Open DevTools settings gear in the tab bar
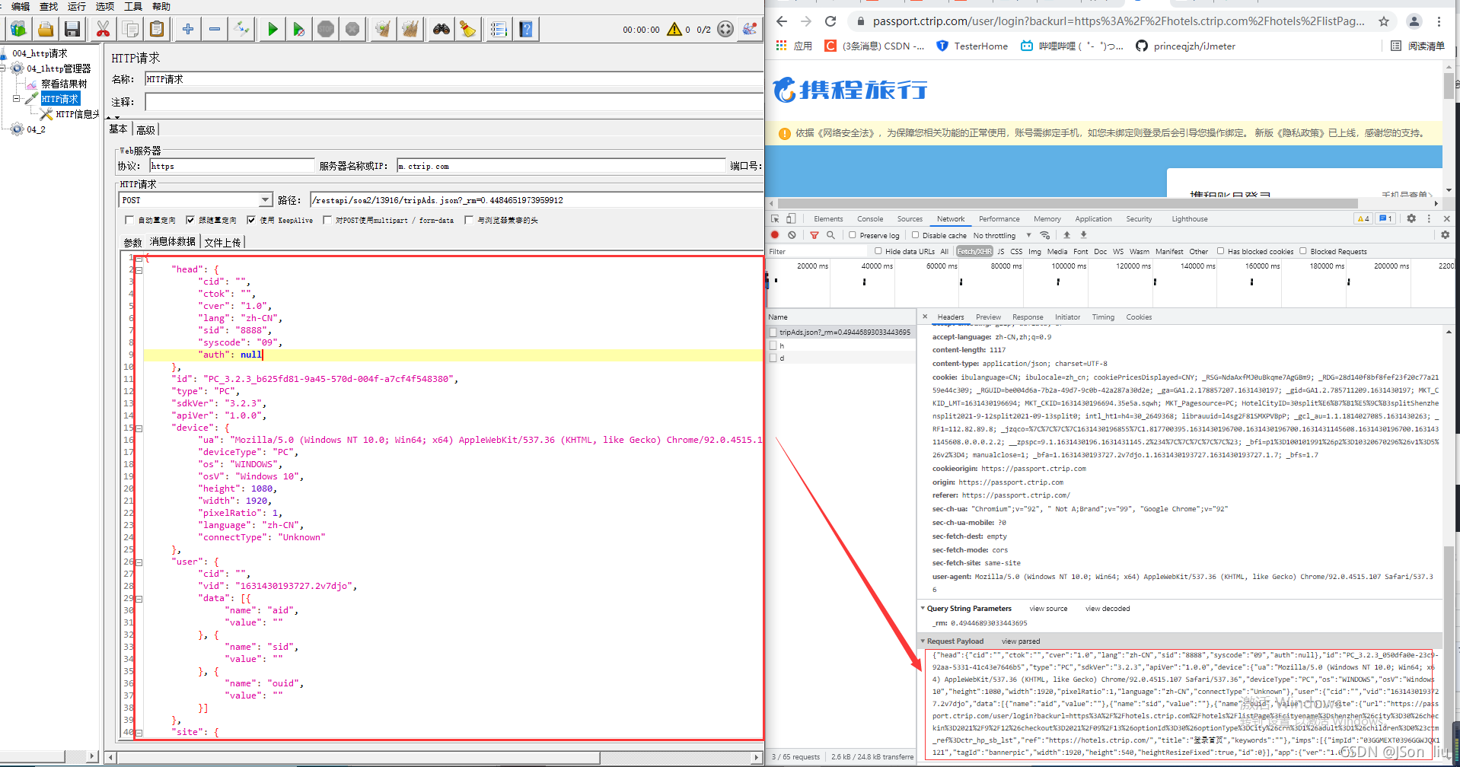The height and width of the screenshot is (767, 1460). point(1411,218)
